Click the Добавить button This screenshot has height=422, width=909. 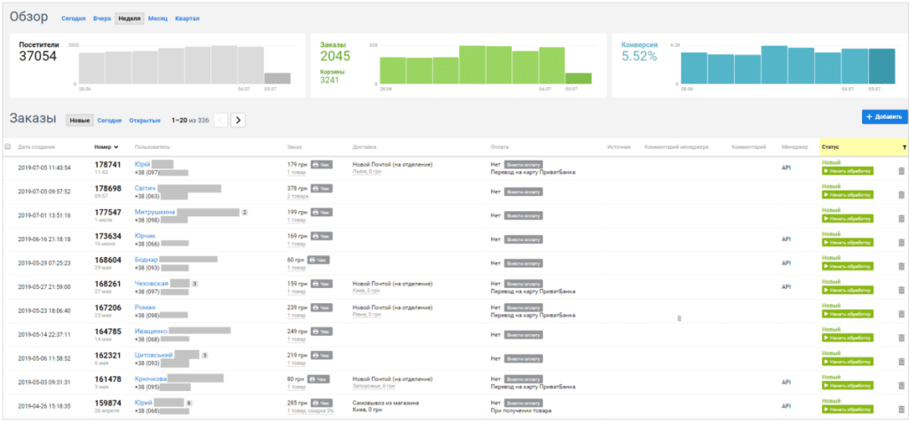click(x=883, y=117)
